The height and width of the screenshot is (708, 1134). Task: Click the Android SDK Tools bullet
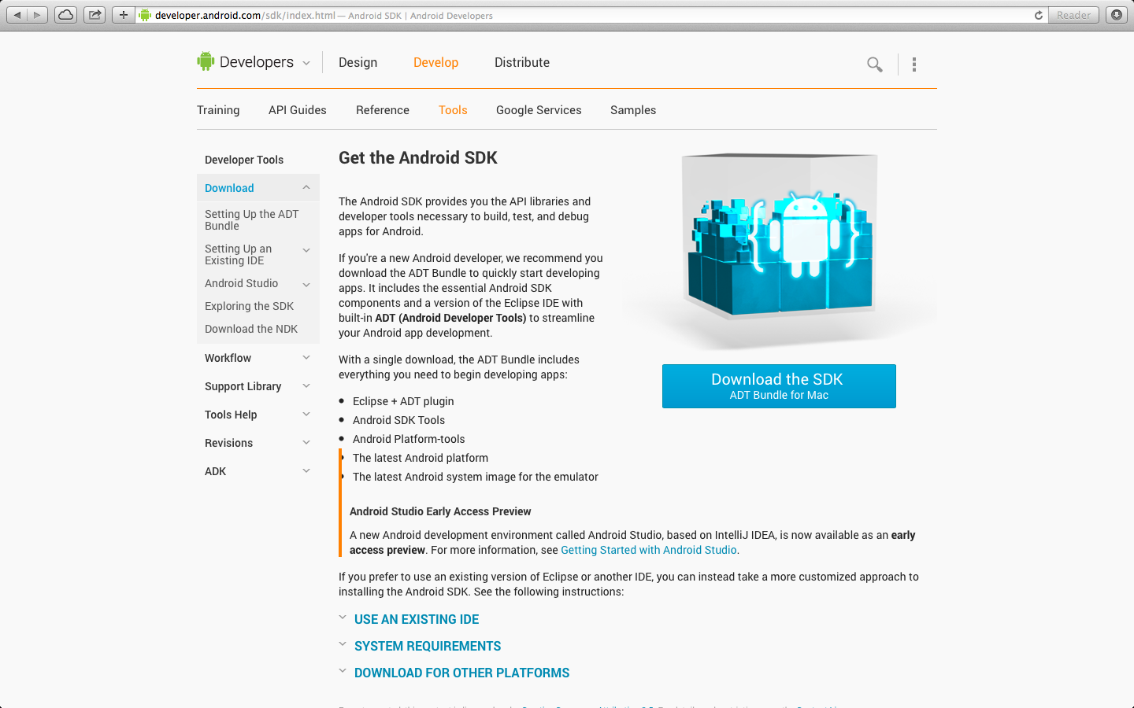[398, 420]
